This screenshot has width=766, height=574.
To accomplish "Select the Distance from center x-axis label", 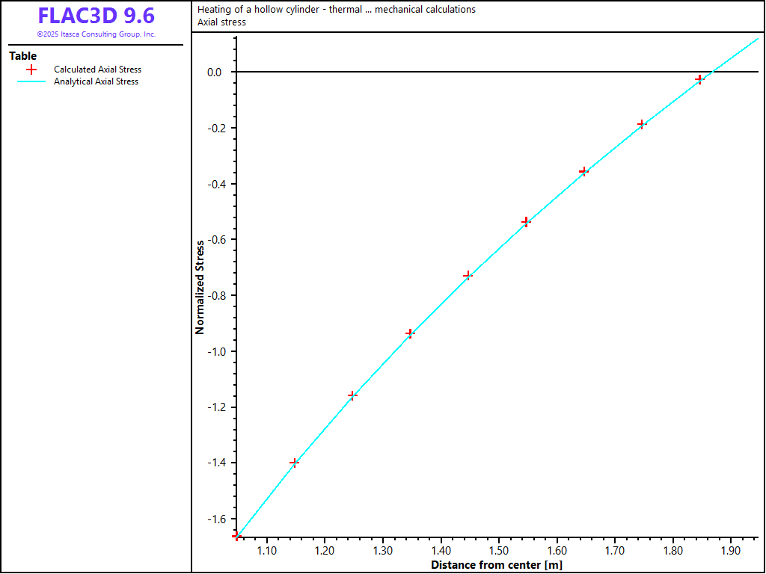I will pyautogui.click(x=497, y=565).
